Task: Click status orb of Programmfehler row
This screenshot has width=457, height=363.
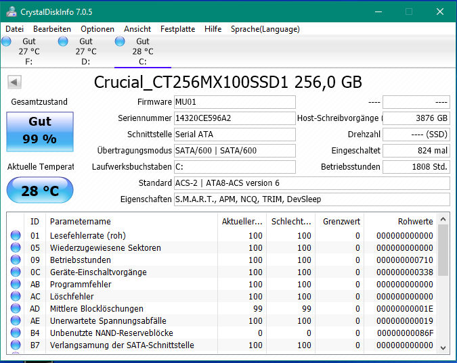Action: pyautogui.click(x=16, y=284)
